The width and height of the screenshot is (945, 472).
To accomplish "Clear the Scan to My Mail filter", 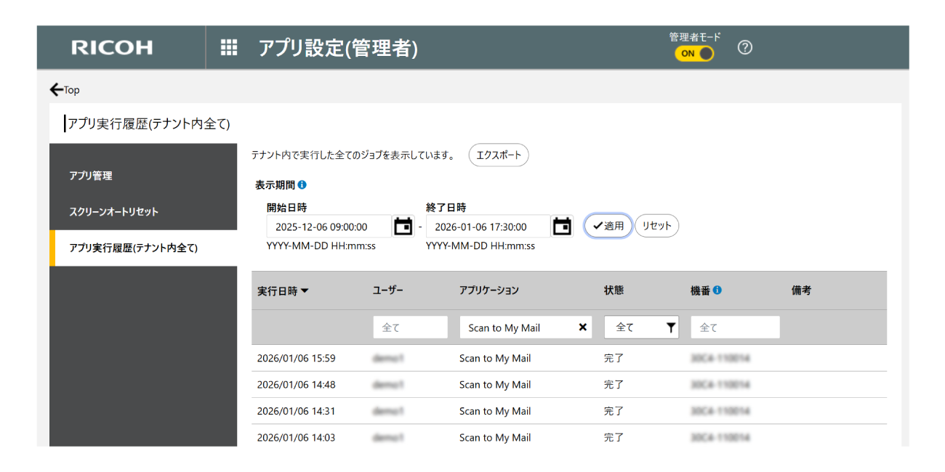I will pyautogui.click(x=582, y=327).
